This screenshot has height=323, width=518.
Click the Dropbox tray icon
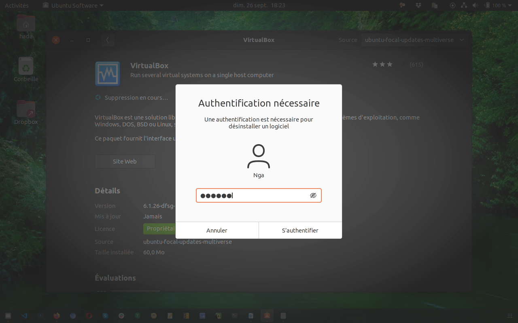[418, 5]
